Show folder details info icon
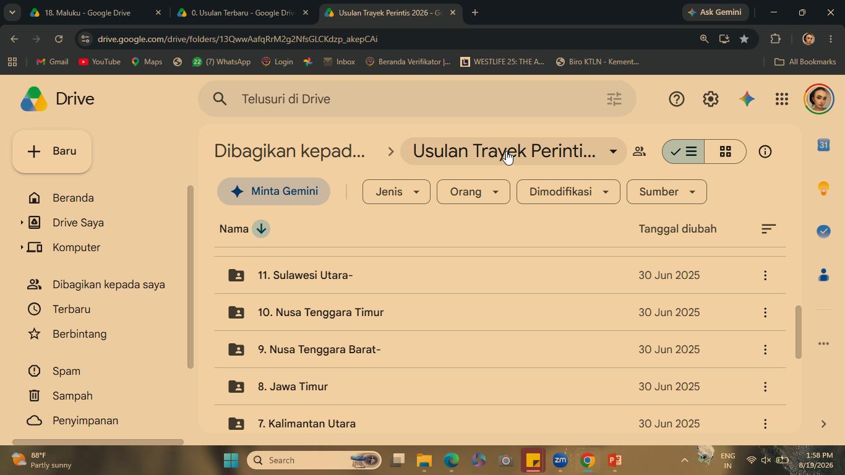 (765, 152)
